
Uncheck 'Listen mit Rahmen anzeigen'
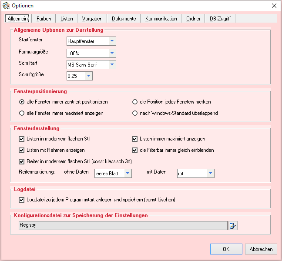[x=22, y=151]
